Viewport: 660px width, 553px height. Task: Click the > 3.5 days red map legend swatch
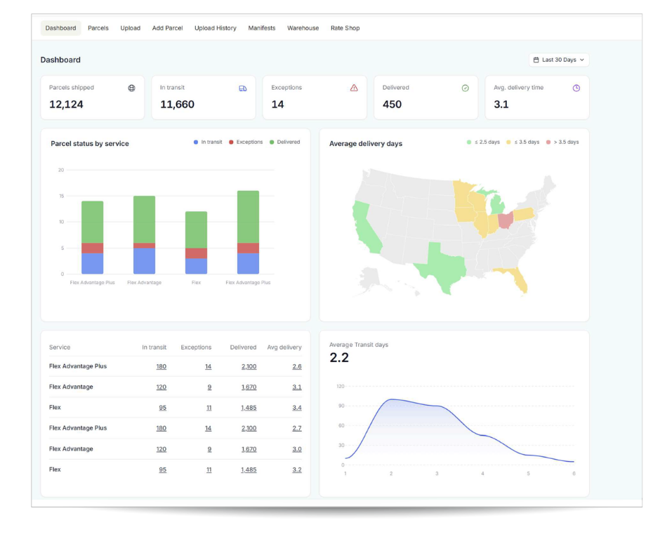(549, 142)
